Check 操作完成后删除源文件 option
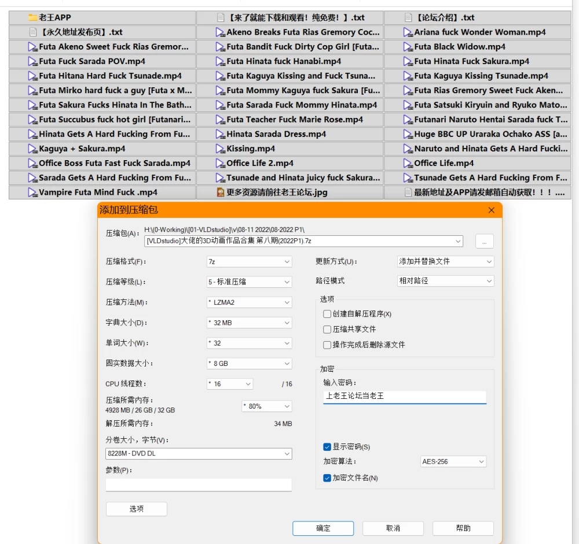This screenshot has height=544, width=579. coord(327,345)
